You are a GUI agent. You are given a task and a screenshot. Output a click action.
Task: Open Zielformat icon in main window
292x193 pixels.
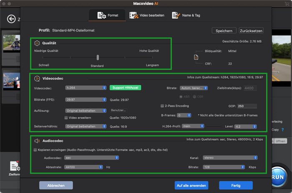click(x=15, y=168)
